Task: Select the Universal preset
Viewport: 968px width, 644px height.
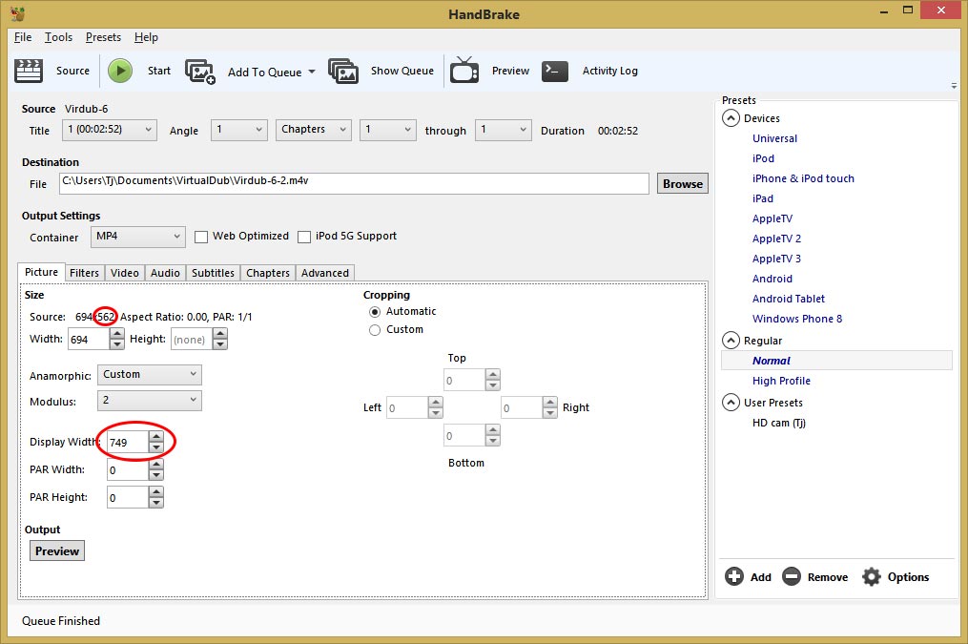Action: (774, 138)
